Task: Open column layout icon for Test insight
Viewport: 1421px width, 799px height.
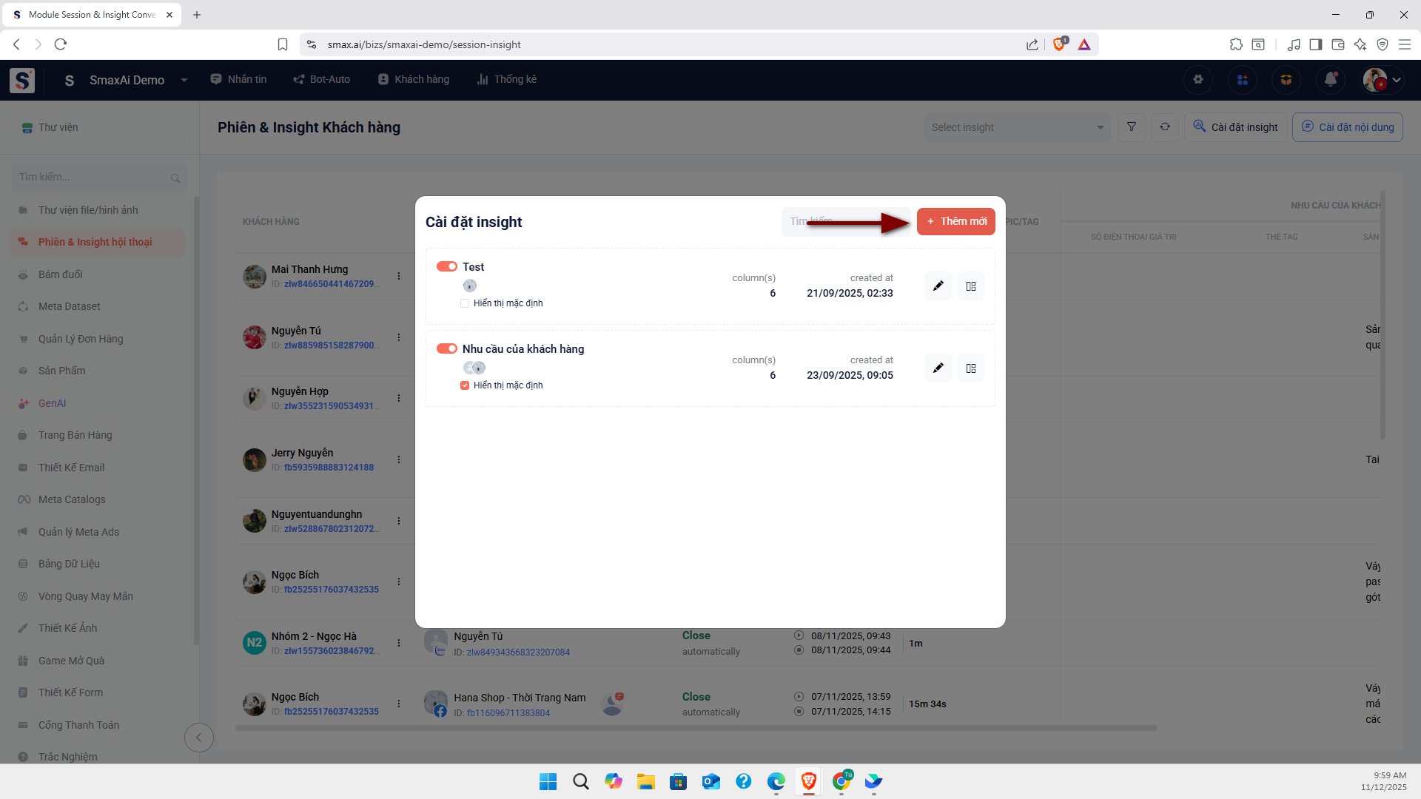Action: coord(971,286)
